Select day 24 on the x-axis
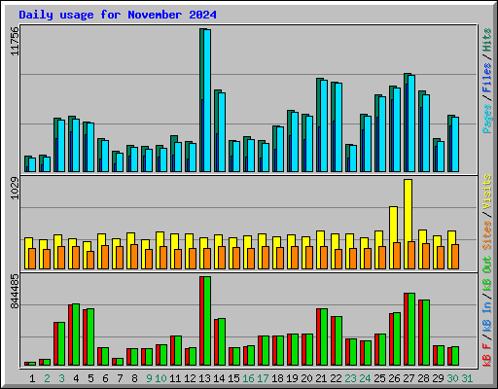This screenshot has height=389, width=498. point(365,378)
